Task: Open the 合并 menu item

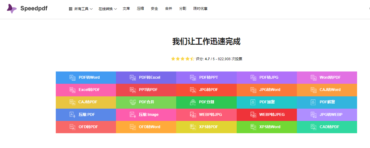Action: coord(169,9)
